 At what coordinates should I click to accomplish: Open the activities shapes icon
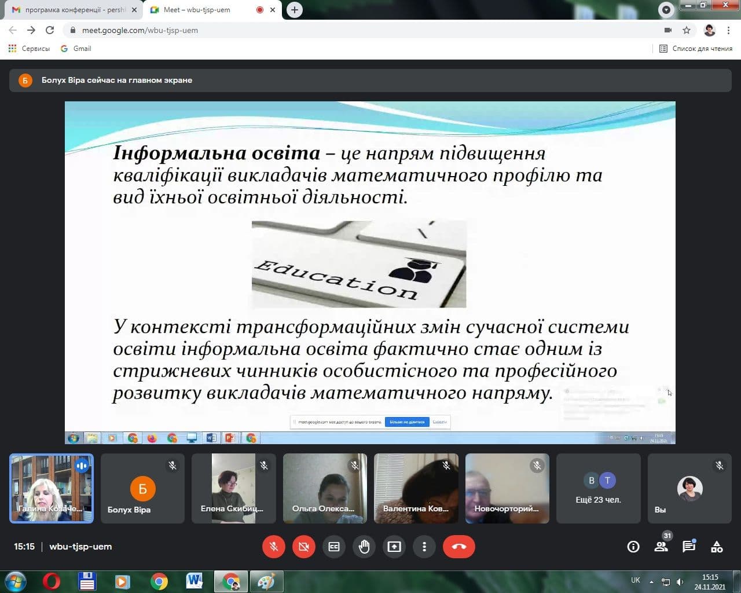[717, 547]
